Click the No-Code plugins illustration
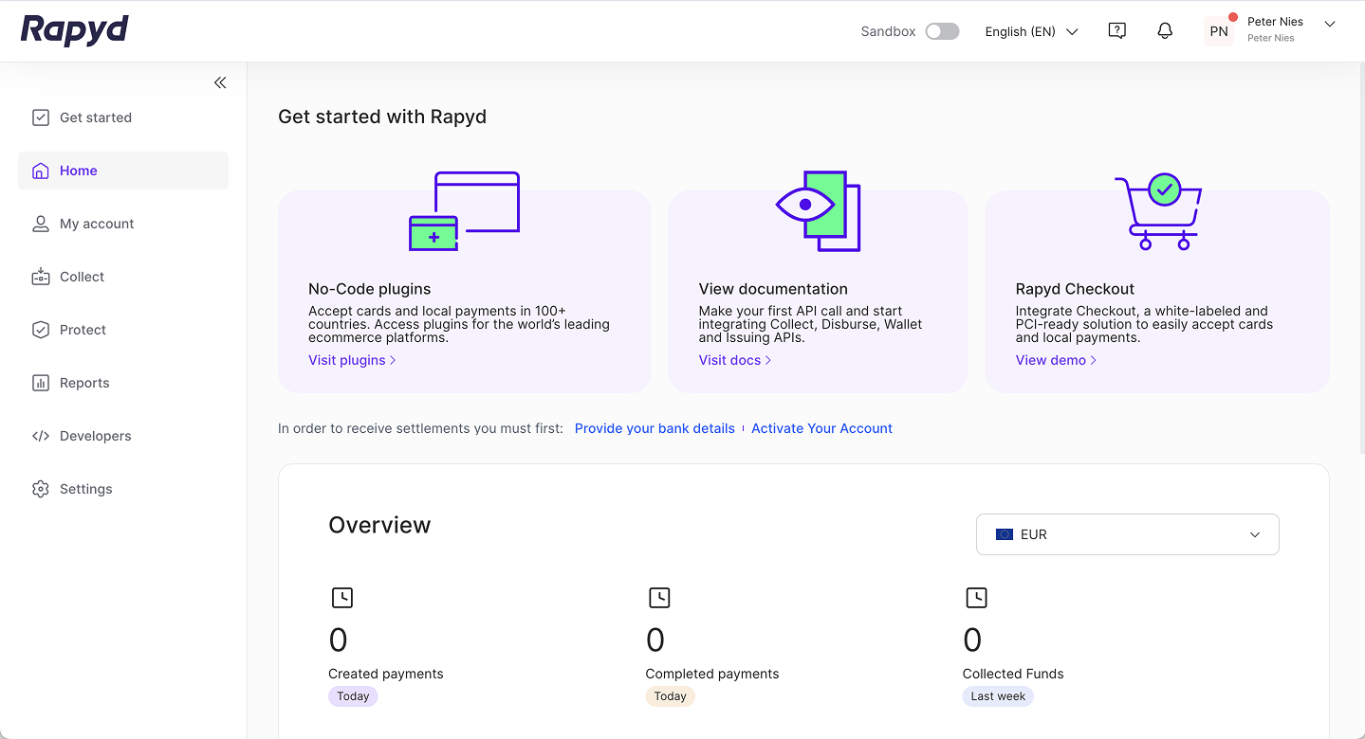Image resolution: width=1365 pixels, height=739 pixels. (x=464, y=211)
